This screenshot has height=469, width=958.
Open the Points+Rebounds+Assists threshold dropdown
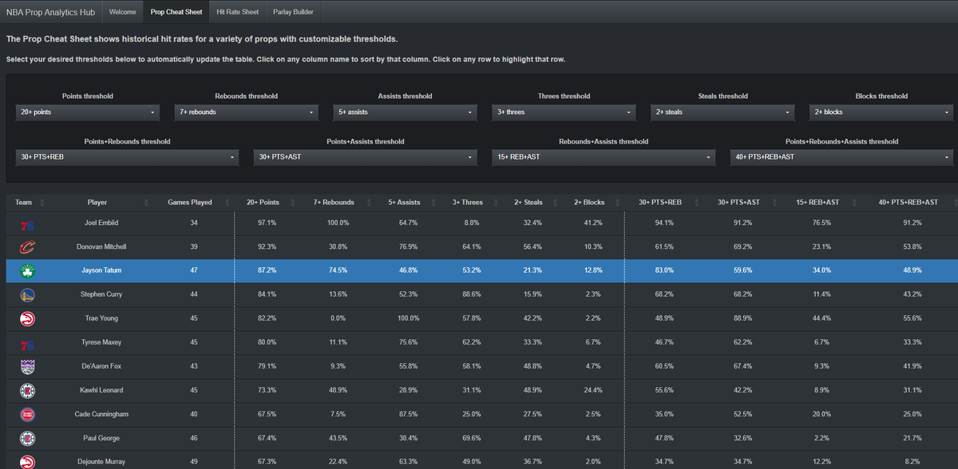pos(842,157)
